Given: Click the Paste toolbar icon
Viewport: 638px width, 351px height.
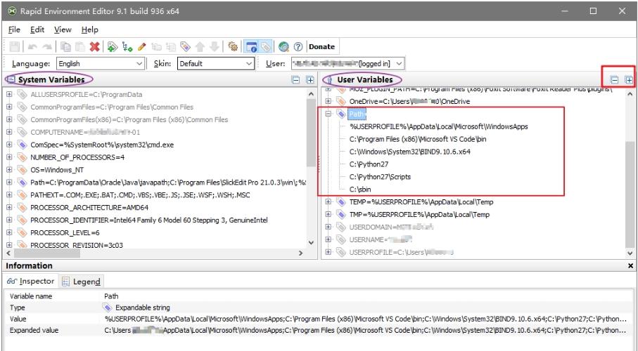Looking at the screenshot, I should point(80,47).
